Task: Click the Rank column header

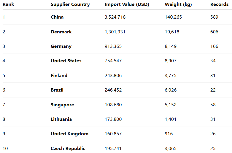Action: tap(8, 4)
